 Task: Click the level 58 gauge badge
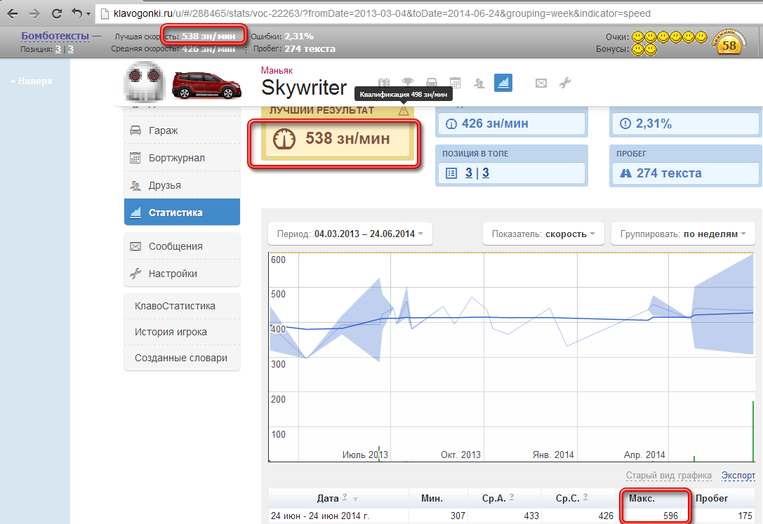(x=729, y=43)
